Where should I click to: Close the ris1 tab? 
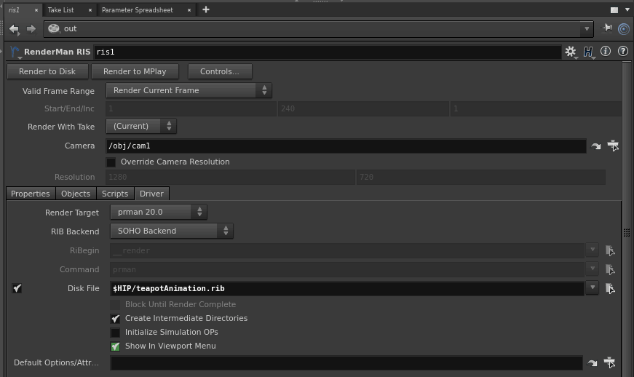point(36,10)
